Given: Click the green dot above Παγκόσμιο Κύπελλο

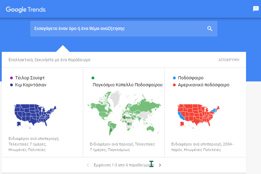Looking at the screenshot, I should [x=93, y=78].
